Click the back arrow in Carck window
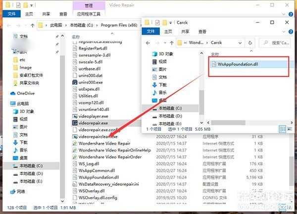The image size is (297, 214). tap(148, 43)
